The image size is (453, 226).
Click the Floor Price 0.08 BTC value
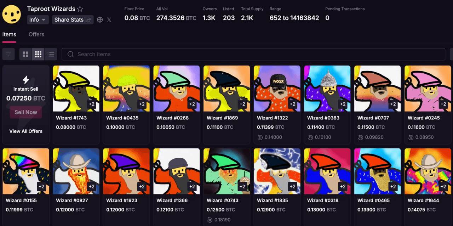pyautogui.click(x=137, y=18)
